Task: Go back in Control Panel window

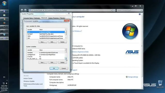Action: [x=22, y=10]
